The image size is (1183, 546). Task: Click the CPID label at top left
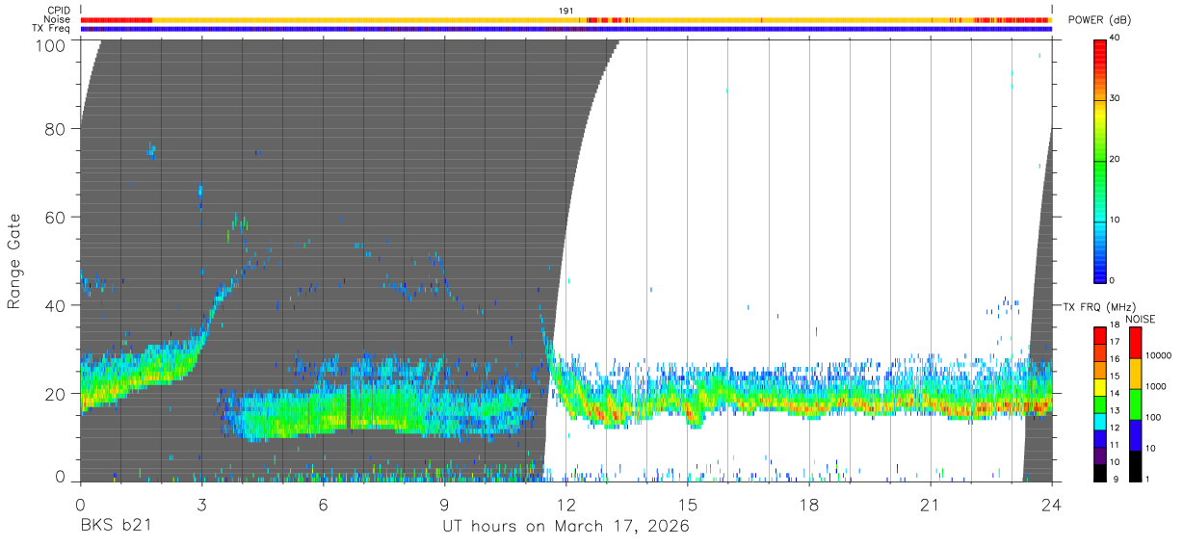pyautogui.click(x=57, y=11)
